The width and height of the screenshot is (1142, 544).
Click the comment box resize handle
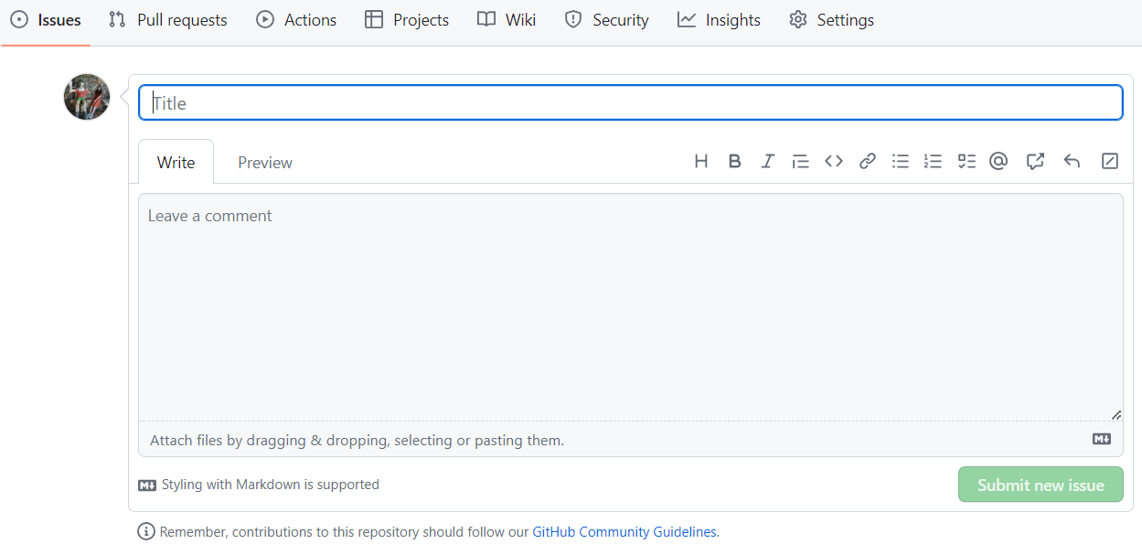1116,414
